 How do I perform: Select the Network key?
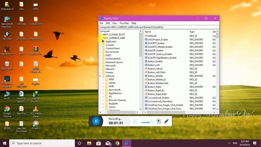[110, 69]
